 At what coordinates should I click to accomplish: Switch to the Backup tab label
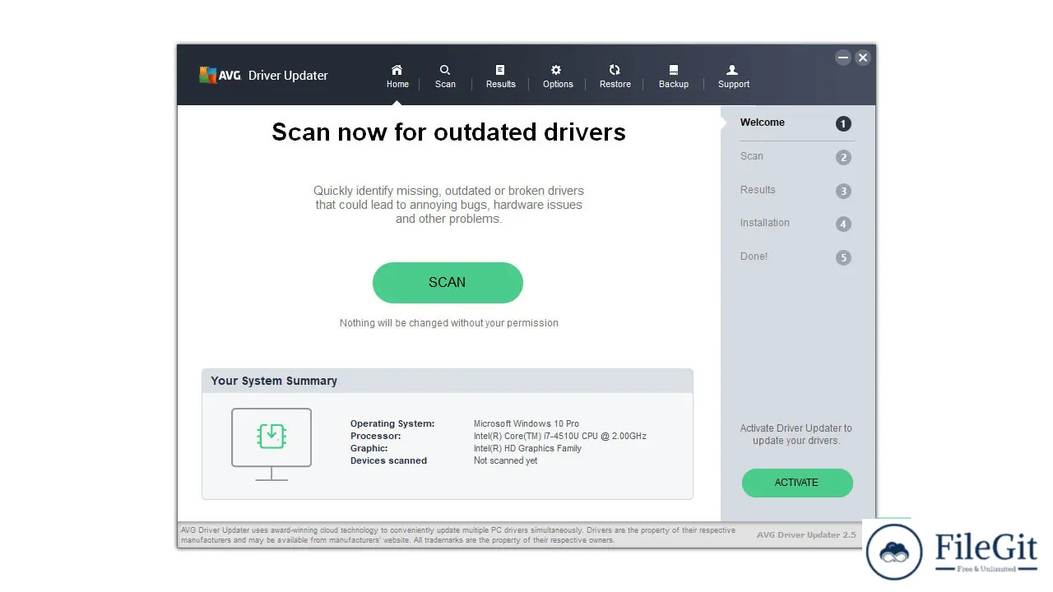pyautogui.click(x=674, y=84)
